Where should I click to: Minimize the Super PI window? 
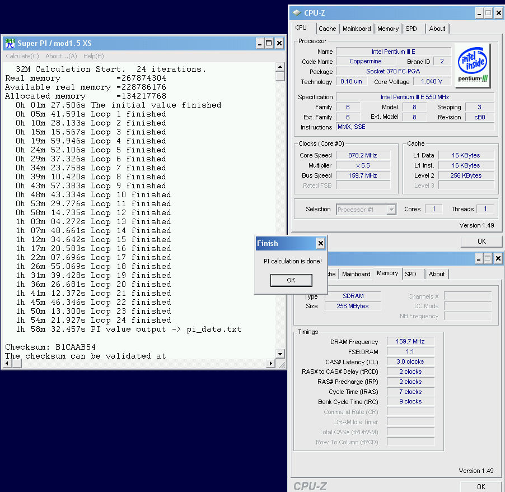[260, 43]
